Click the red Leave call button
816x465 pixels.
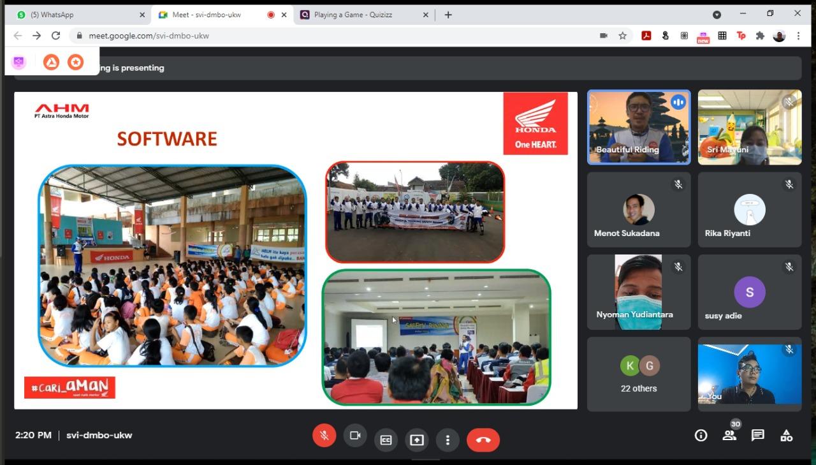point(483,440)
